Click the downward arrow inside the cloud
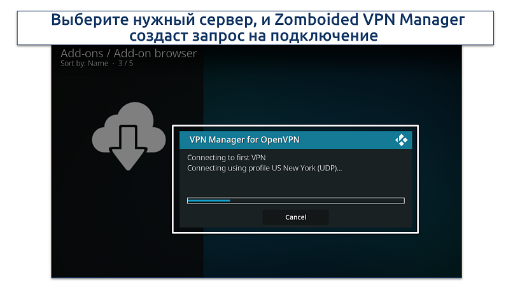The height and width of the screenshot is (288, 513). 128,147
